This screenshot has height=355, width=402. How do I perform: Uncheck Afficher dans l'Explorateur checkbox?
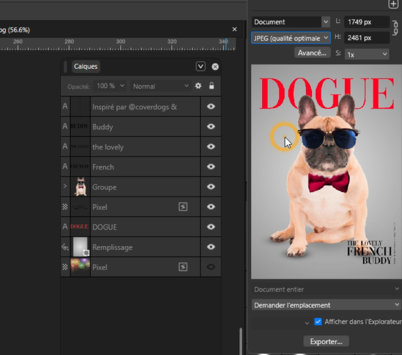click(318, 322)
